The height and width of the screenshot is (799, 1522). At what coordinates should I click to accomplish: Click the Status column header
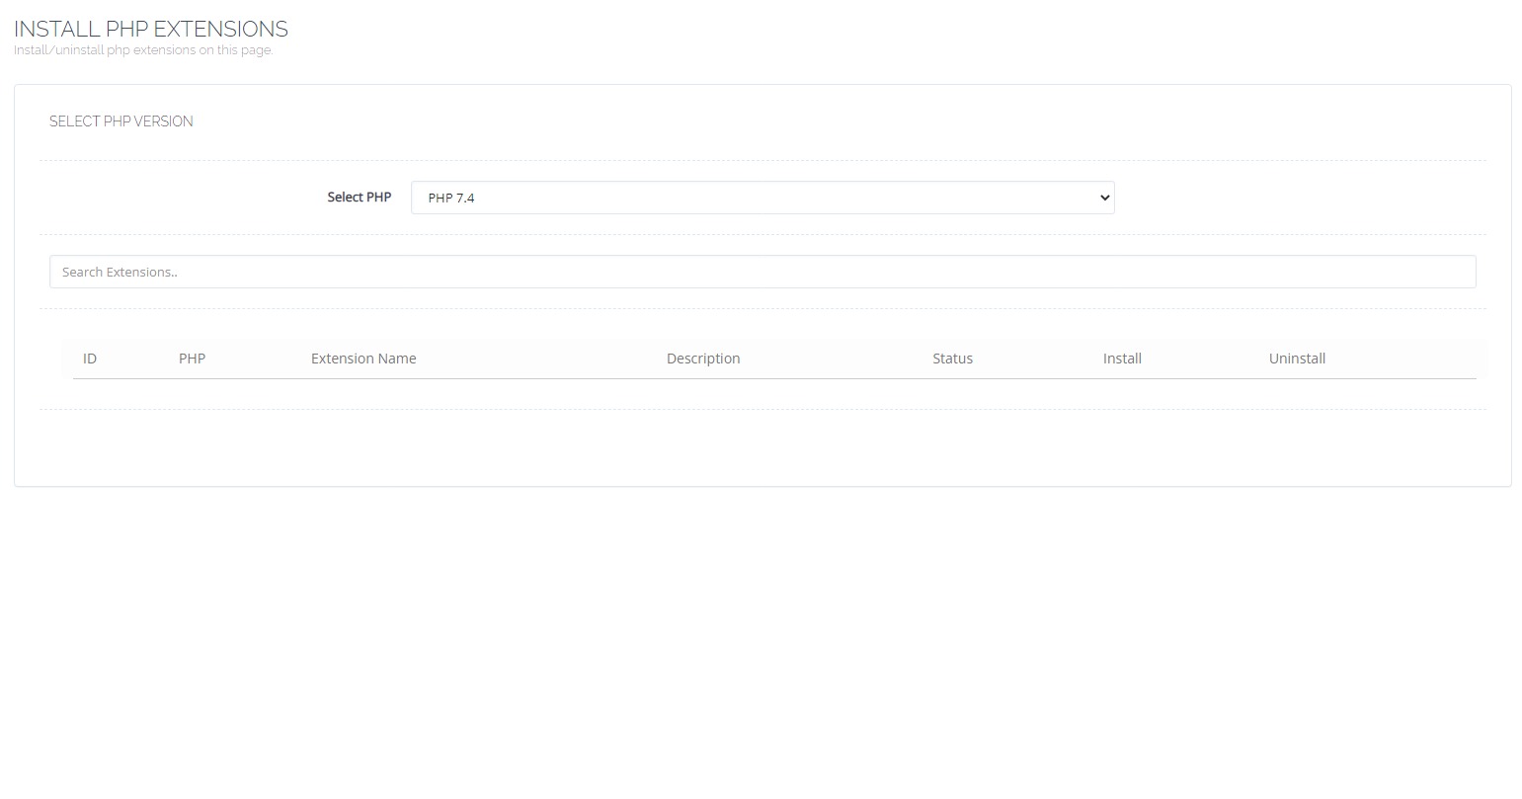(x=952, y=359)
